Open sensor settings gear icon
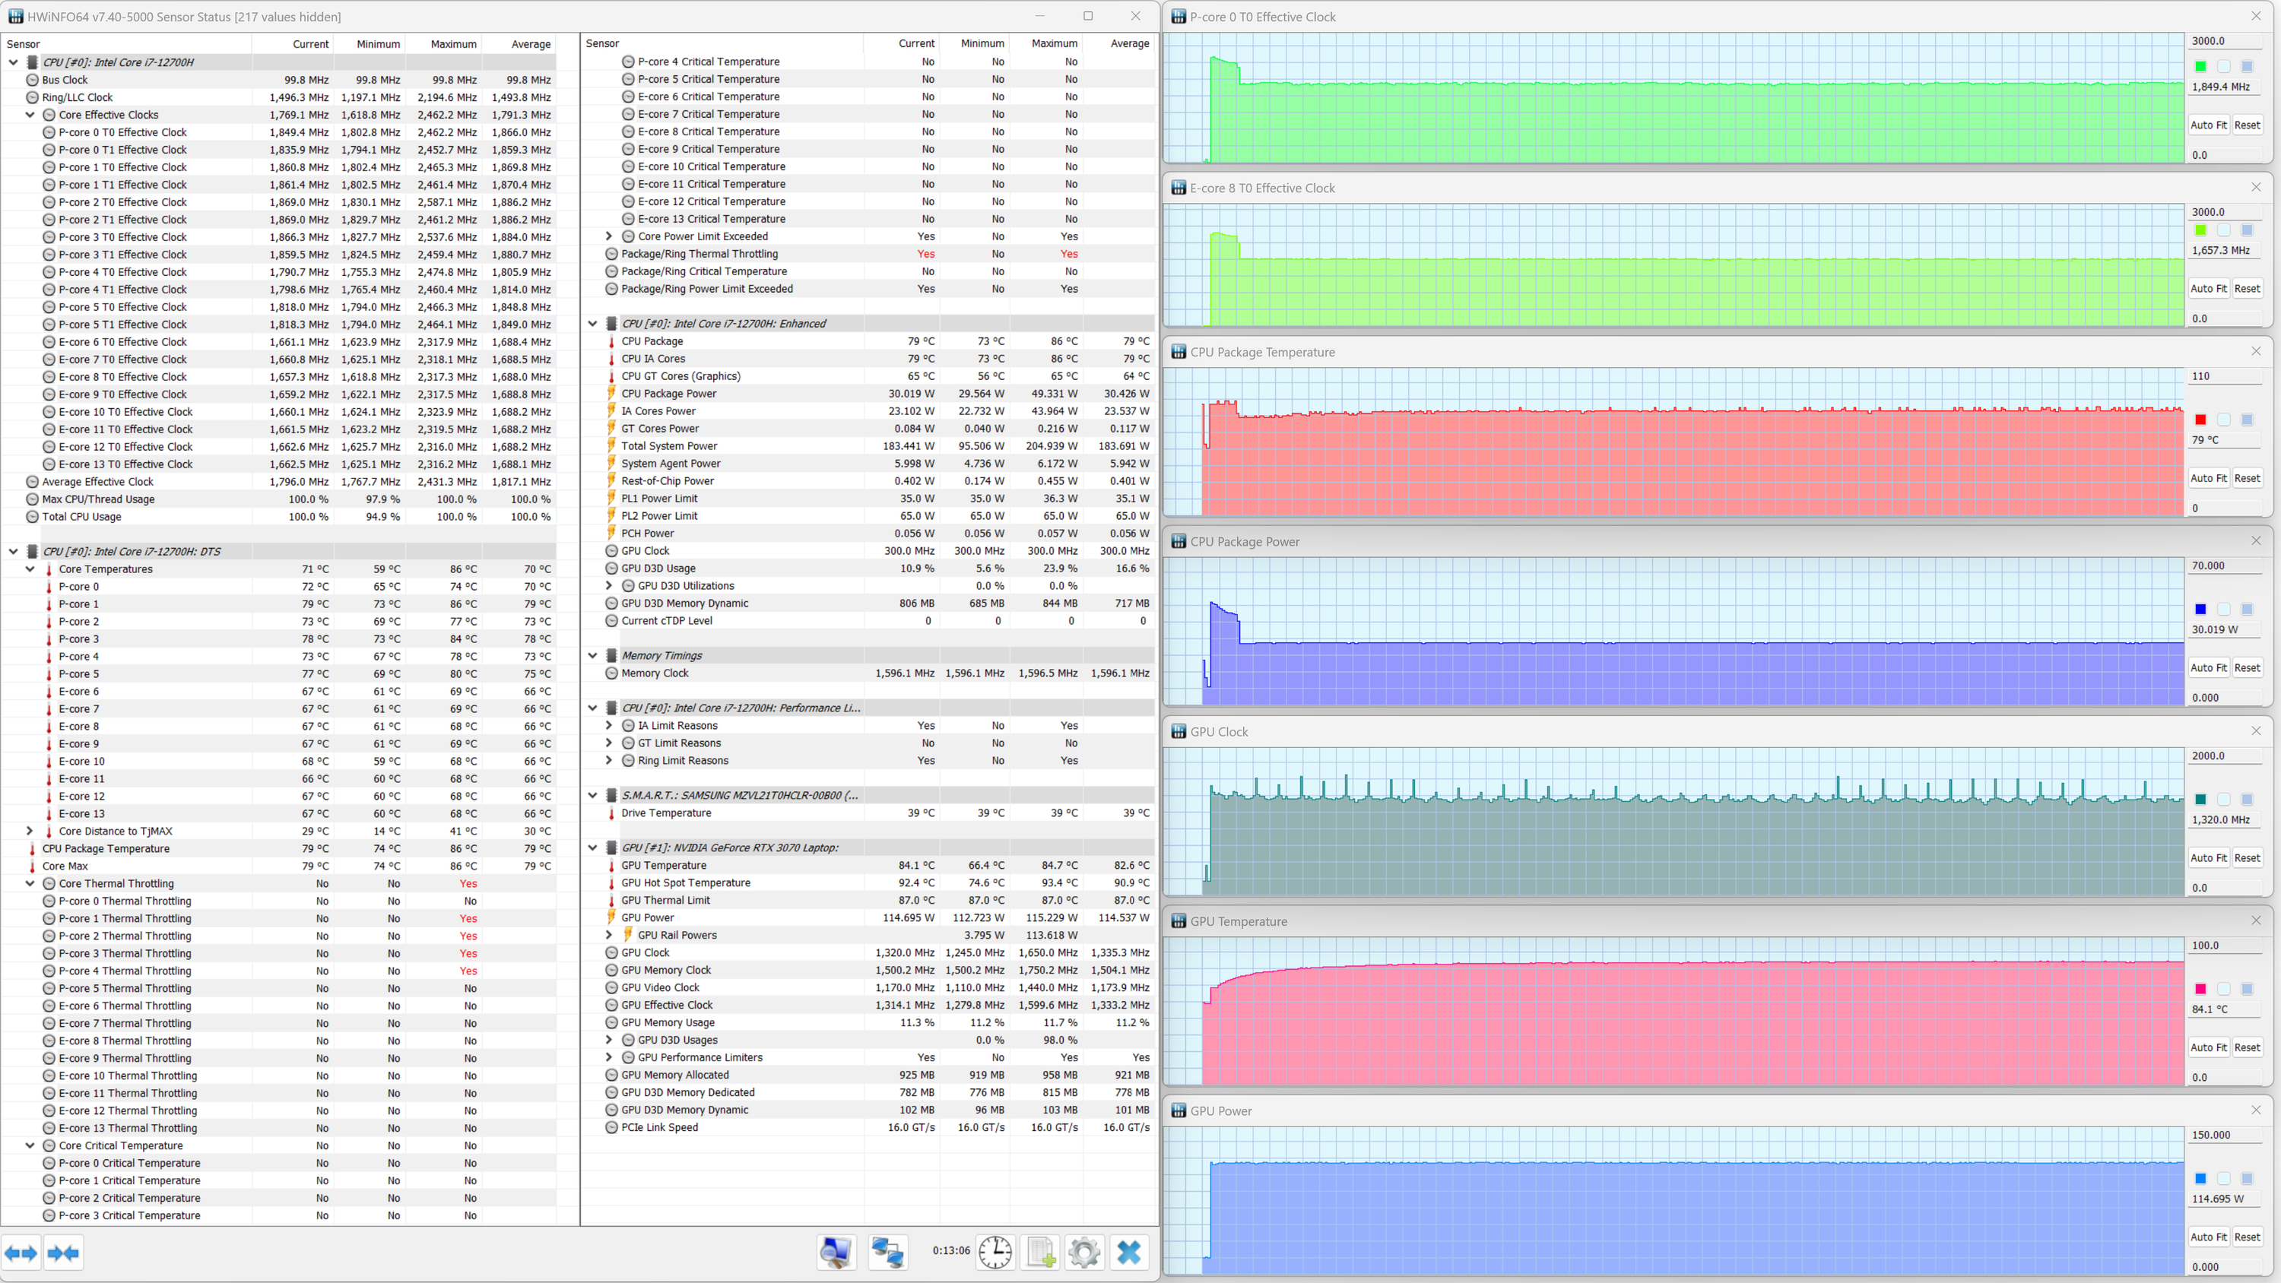This screenshot has width=2281, height=1283. point(1083,1253)
